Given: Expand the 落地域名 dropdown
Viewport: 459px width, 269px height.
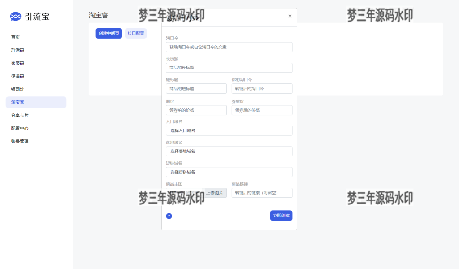Looking at the screenshot, I should click(x=229, y=151).
